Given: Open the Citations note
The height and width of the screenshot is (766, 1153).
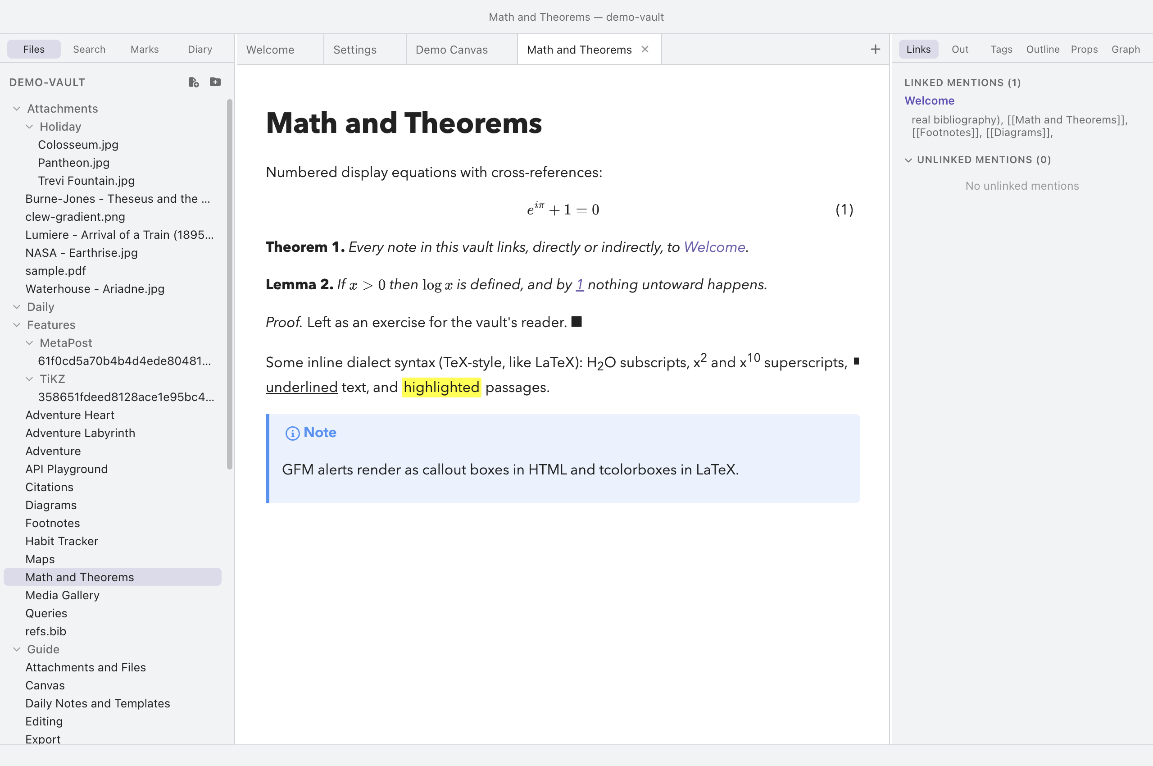Looking at the screenshot, I should click(x=50, y=488).
